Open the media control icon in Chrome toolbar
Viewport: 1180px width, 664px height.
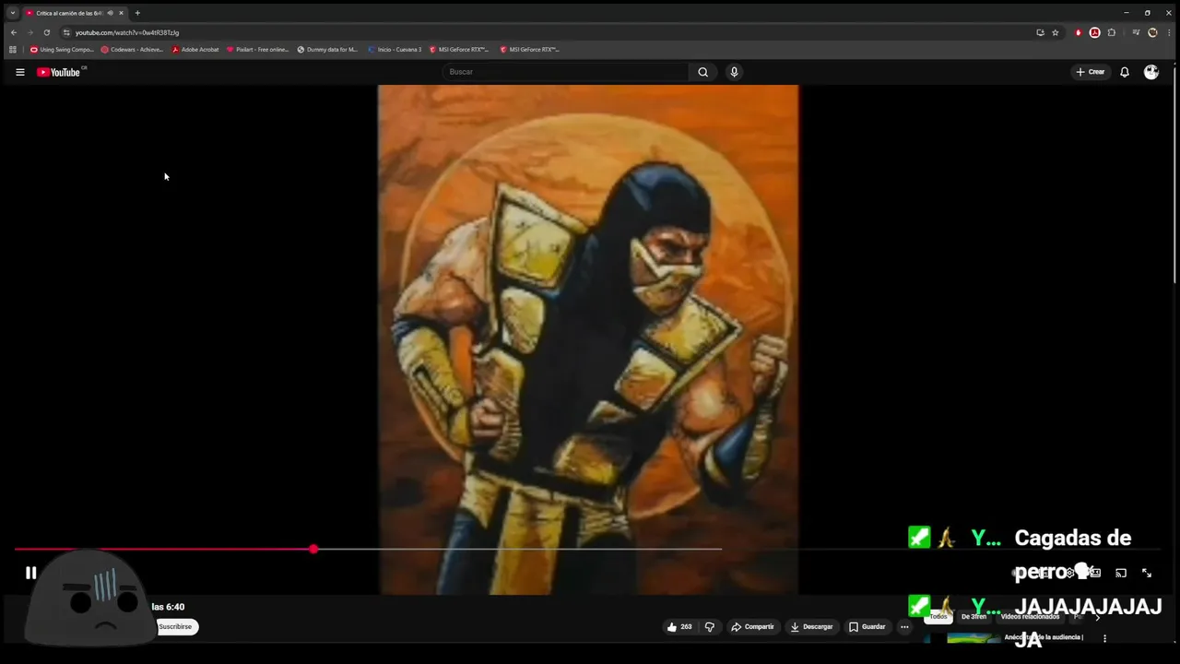tap(1136, 32)
